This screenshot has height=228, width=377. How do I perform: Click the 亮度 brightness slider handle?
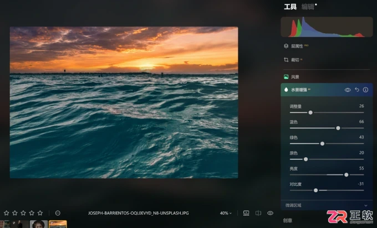tap(346, 175)
